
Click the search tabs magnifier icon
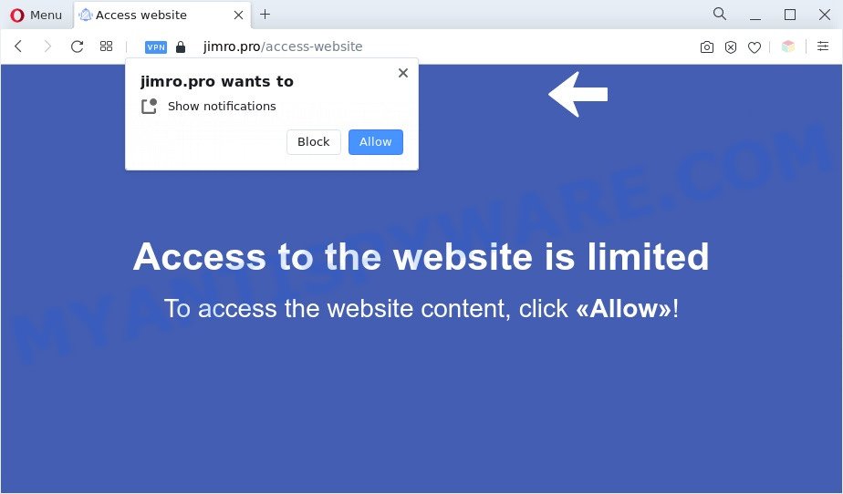click(x=719, y=14)
